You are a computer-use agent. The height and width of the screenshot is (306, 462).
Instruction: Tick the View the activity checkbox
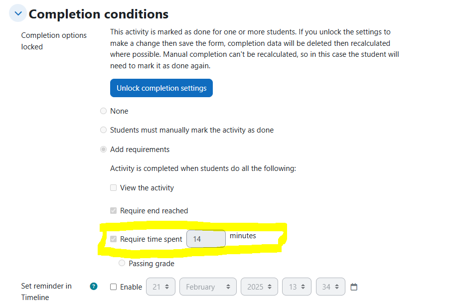[x=114, y=187]
